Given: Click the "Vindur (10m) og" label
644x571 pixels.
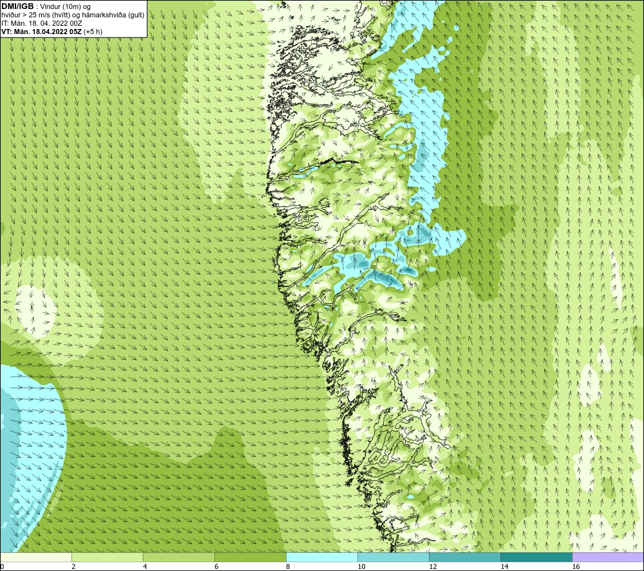Looking at the screenshot, I should pyautogui.click(x=66, y=7).
